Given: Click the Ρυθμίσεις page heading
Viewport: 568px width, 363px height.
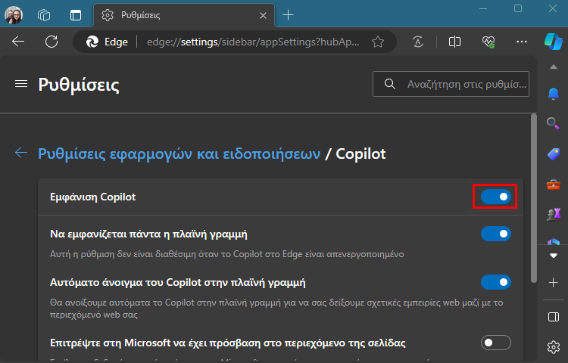Looking at the screenshot, I should pos(79,85).
